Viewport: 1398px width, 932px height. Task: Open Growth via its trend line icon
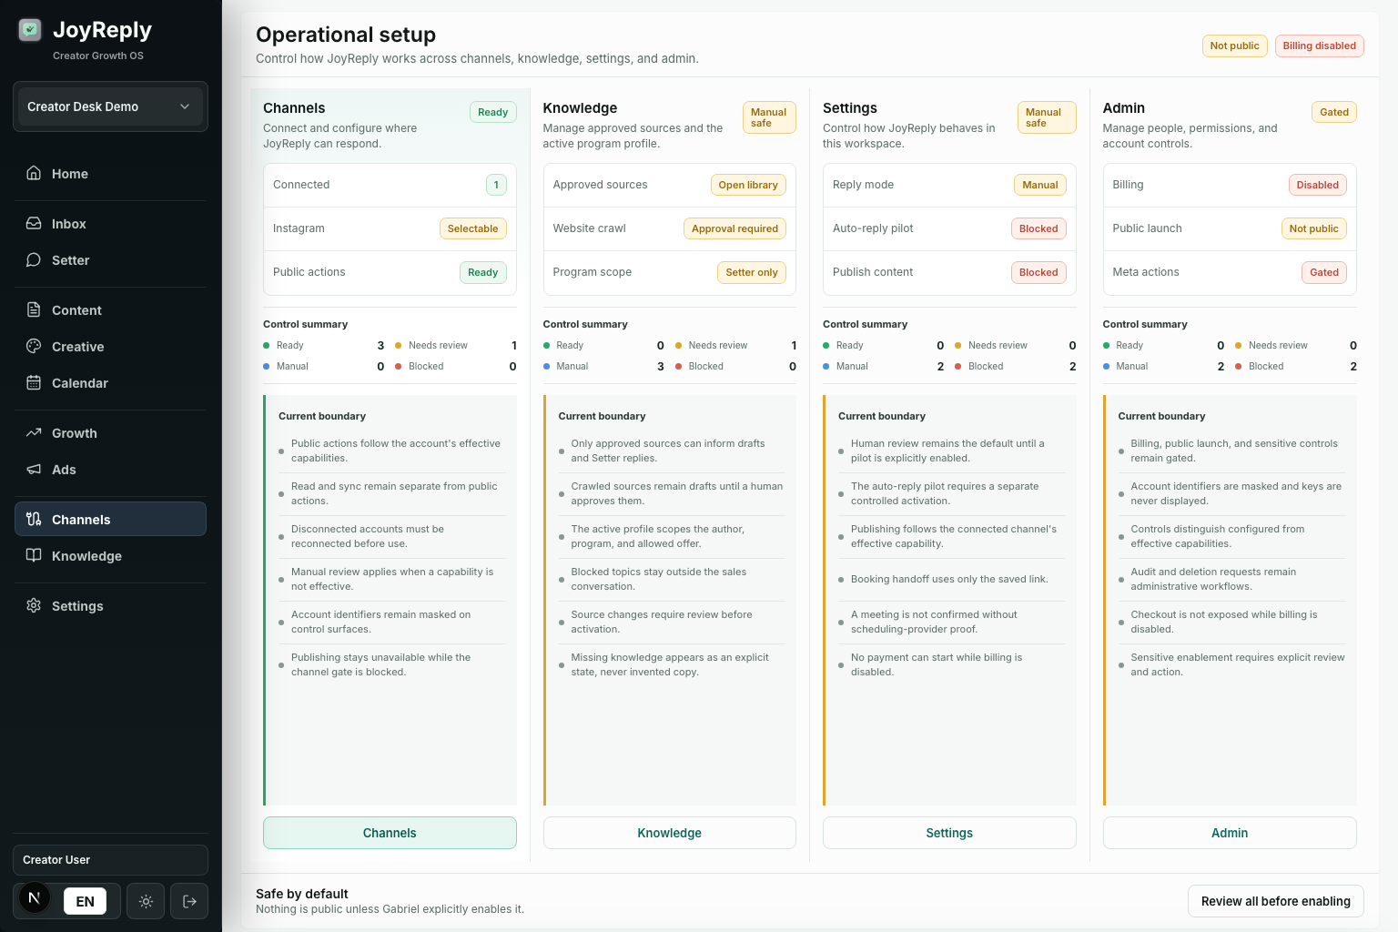point(34,432)
